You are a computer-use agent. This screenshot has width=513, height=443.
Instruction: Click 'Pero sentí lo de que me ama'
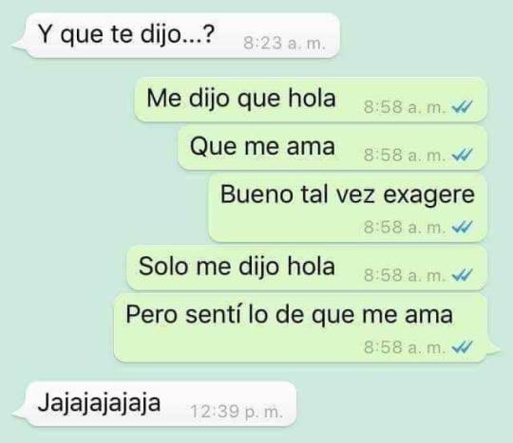pos(300,327)
